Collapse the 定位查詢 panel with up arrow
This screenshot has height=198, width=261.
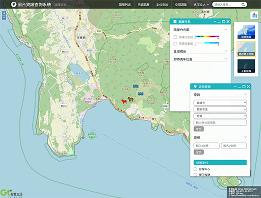[235, 86]
